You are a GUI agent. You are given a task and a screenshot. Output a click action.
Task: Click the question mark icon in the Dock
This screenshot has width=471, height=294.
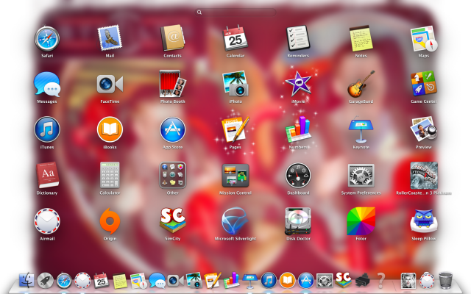tap(381, 281)
